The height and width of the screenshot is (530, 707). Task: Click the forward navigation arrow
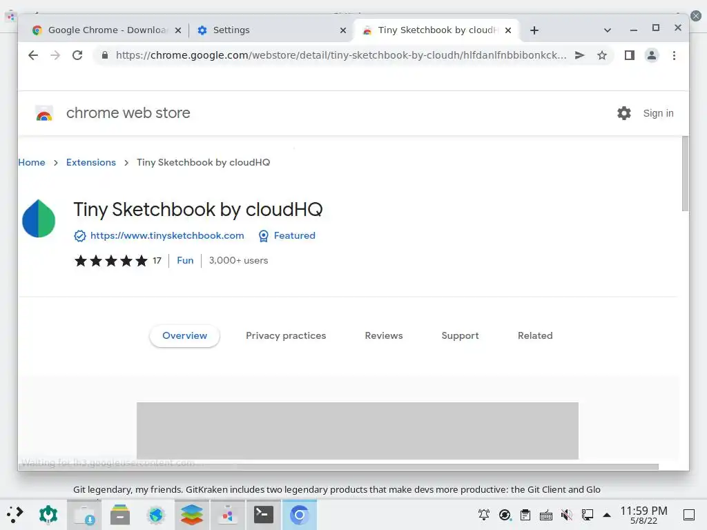pos(55,55)
